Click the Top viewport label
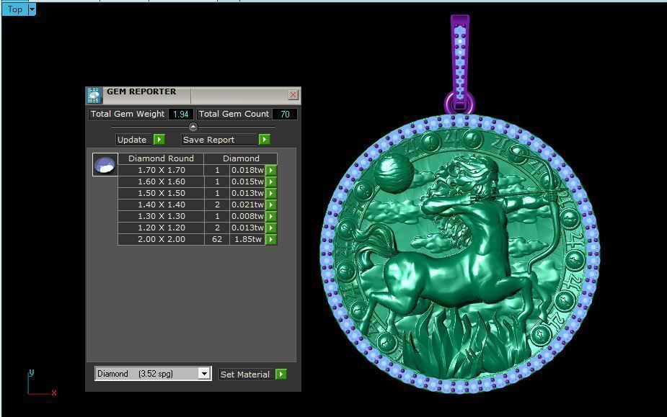667x417 pixels. (15, 9)
